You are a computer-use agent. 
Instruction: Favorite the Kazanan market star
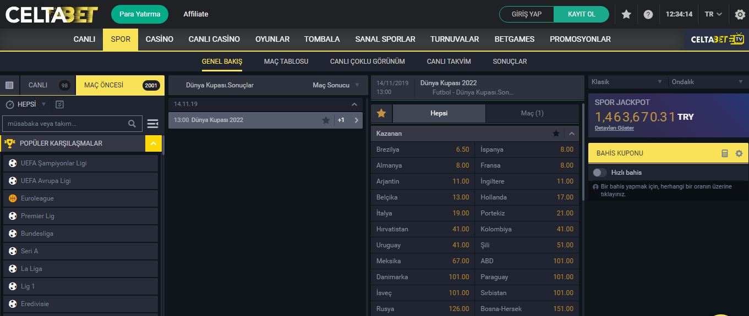(556, 134)
